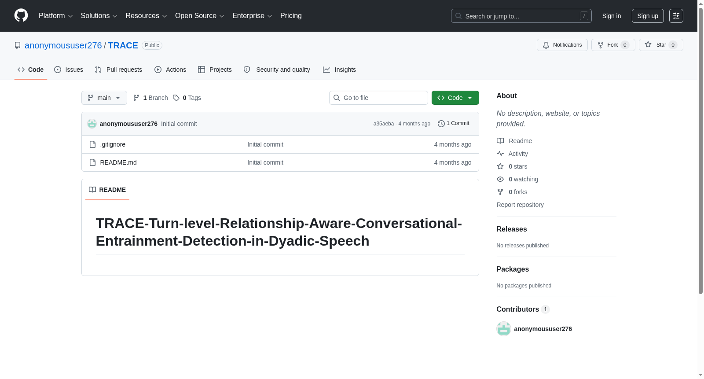This screenshot has height=379, width=704.
Task: Click the Go to file search field
Action: pyautogui.click(x=378, y=98)
